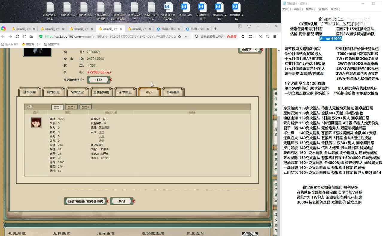Open Word document 新老孩子养成攻略
The width and height of the screenshot is (383, 236).
(x=169, y=11)
